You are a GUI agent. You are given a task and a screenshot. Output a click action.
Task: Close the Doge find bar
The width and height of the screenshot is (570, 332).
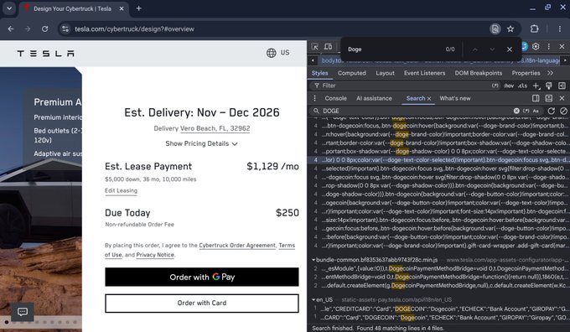[x=510, y=49]
